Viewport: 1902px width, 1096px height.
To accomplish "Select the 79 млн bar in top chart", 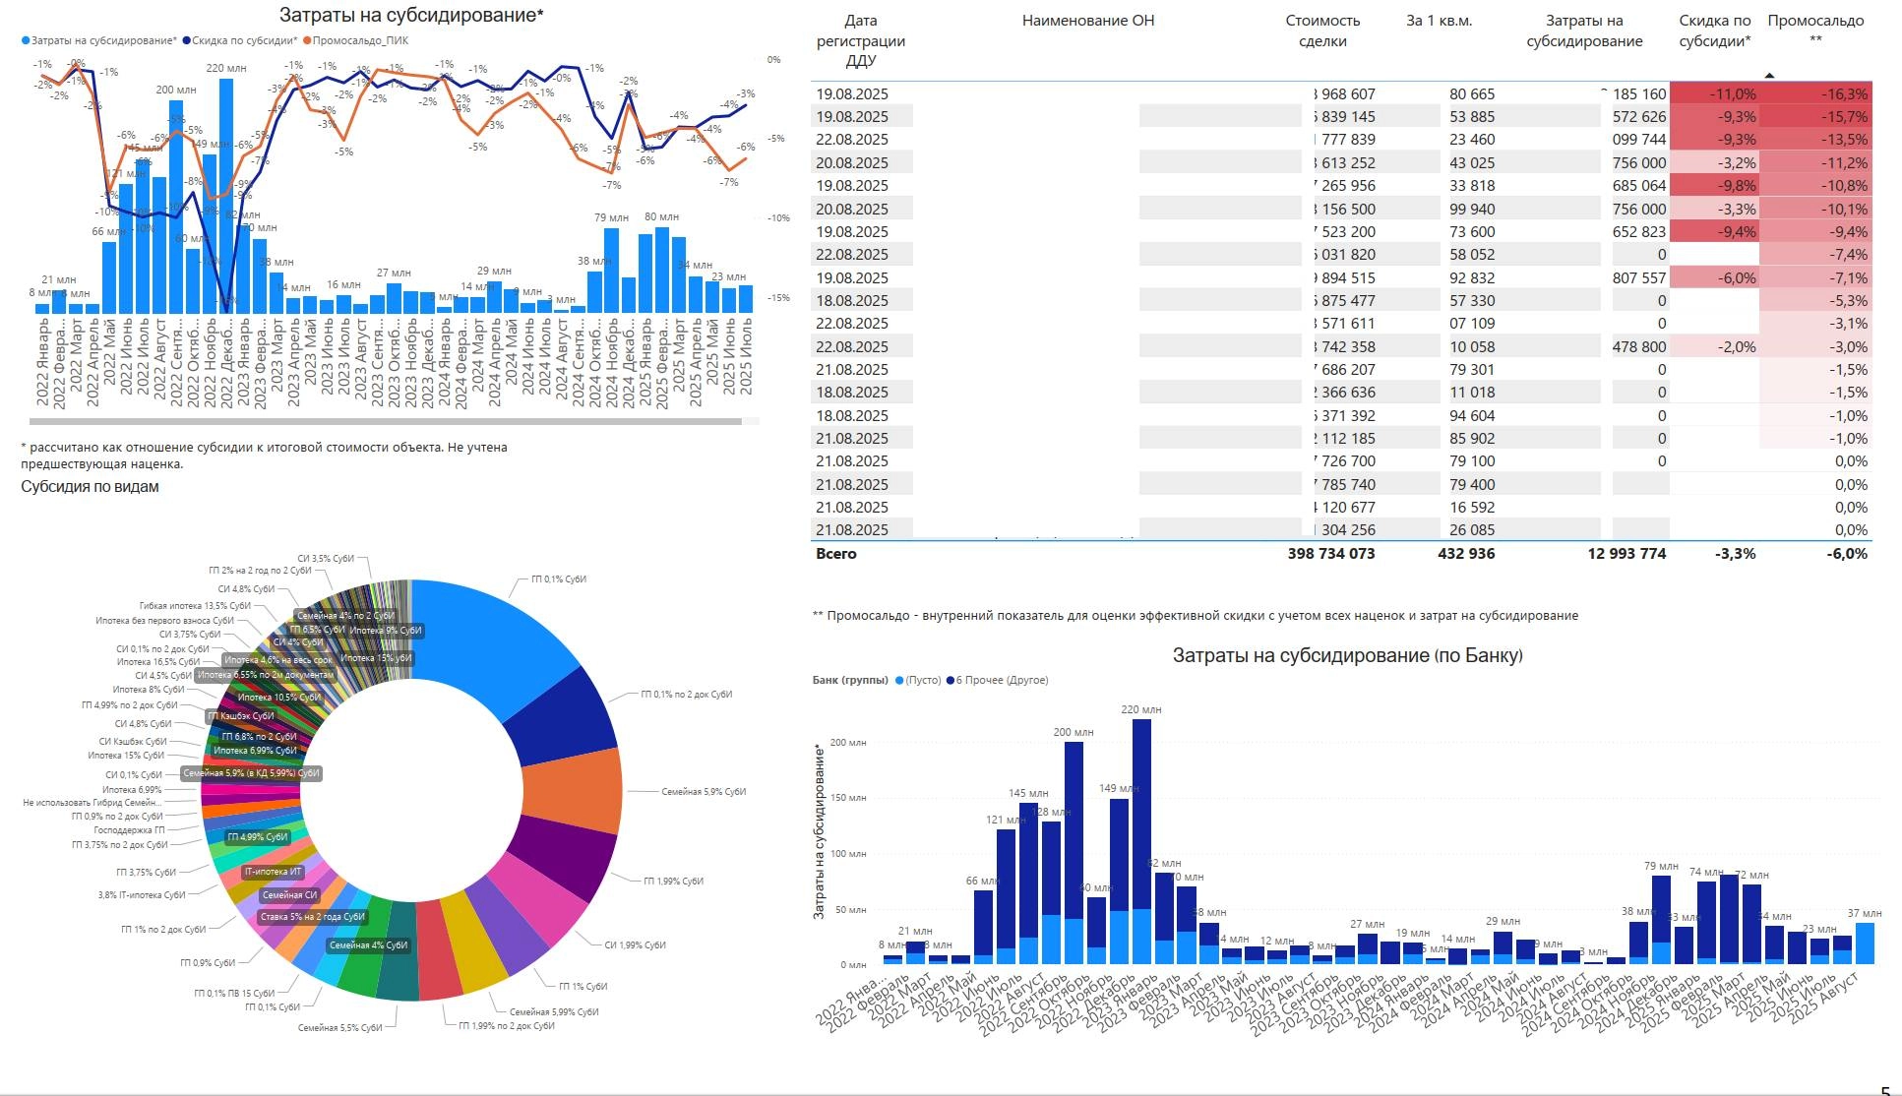I will pyautogui.click(x=611, y=271).
